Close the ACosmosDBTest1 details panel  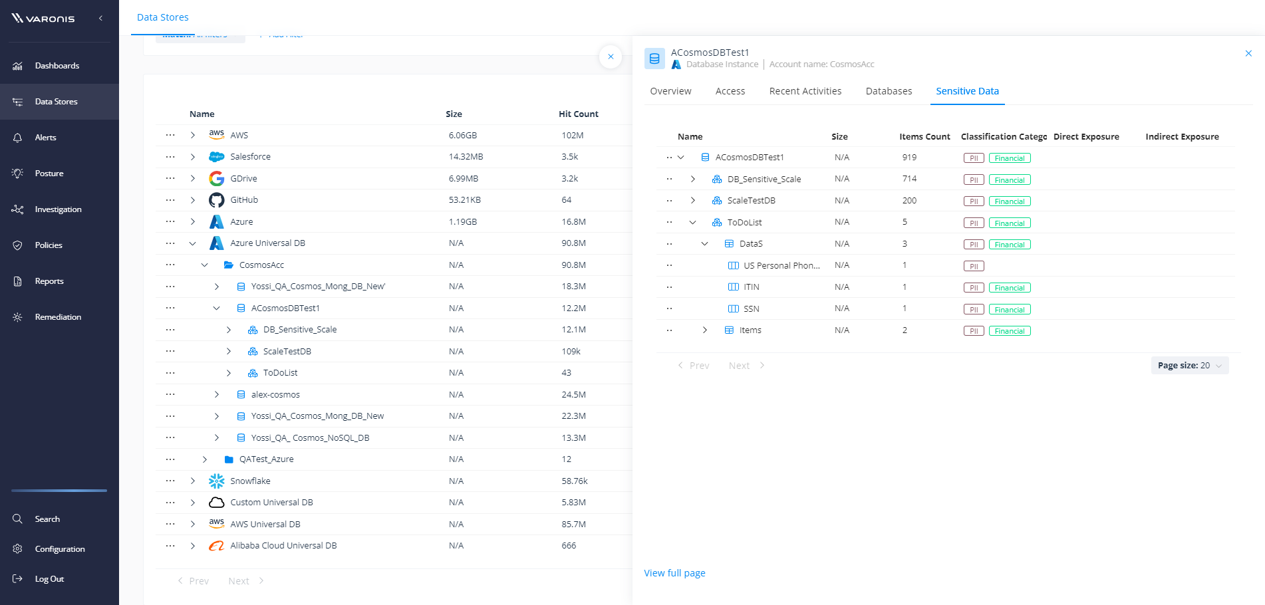(1248, 53)
